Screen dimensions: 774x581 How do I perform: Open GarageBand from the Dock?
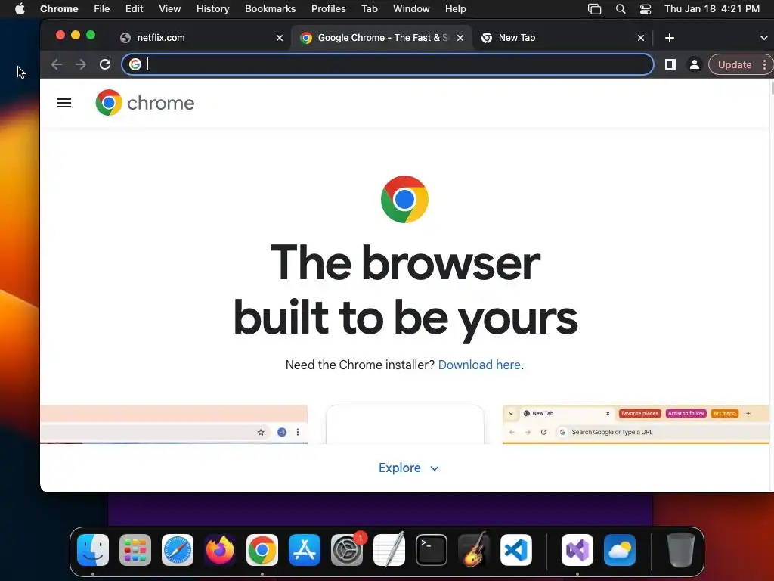pos(474,550)
